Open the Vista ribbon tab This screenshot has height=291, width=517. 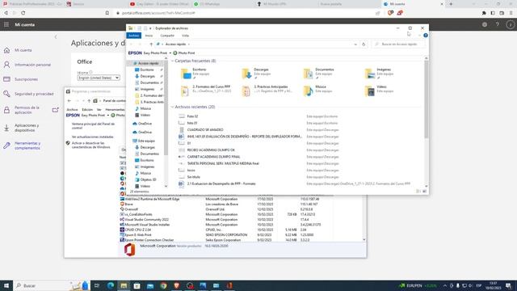pos(185,36)
